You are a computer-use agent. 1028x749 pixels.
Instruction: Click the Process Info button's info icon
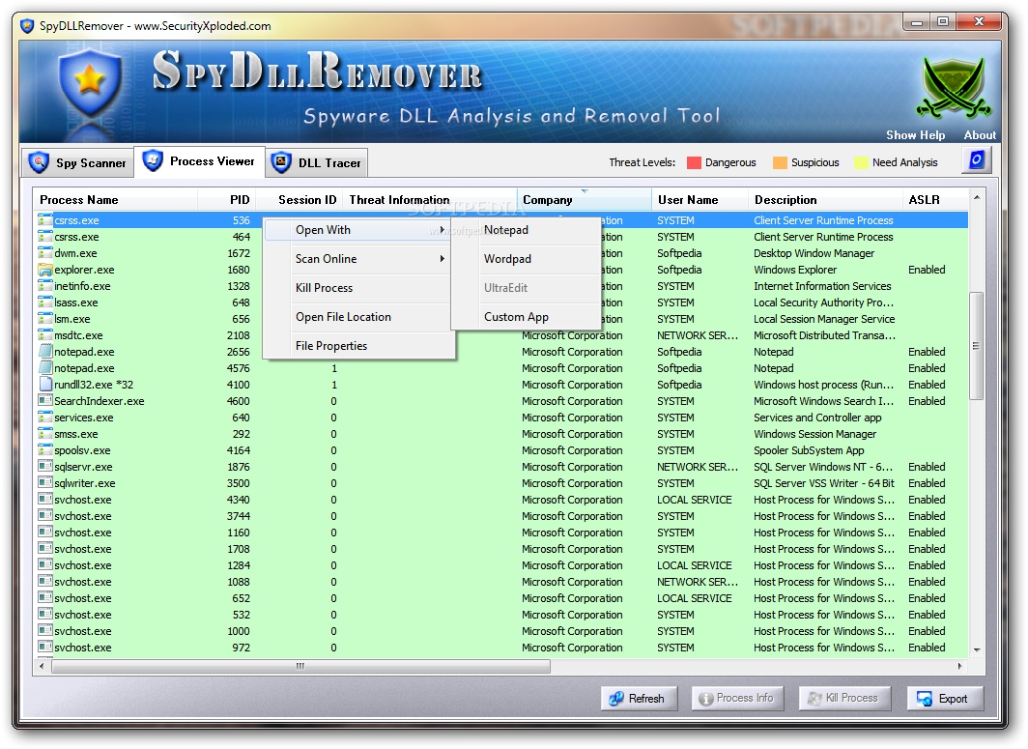[x=706, y=699]
